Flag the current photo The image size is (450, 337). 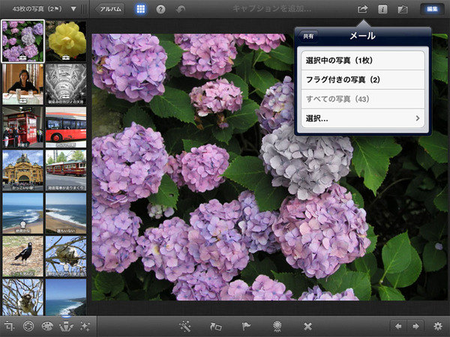246,326
